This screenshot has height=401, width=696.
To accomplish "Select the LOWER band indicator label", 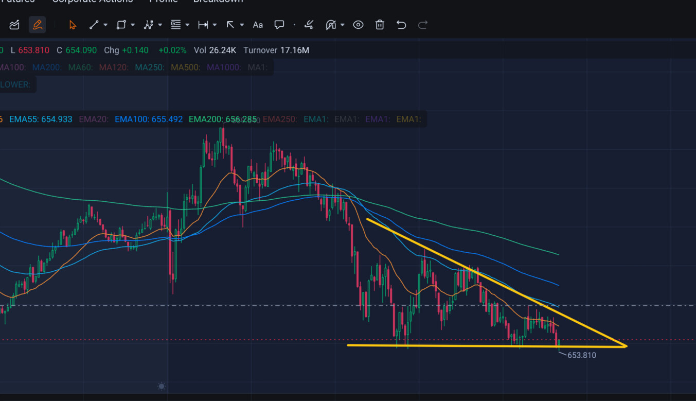I will click(15, 84).
